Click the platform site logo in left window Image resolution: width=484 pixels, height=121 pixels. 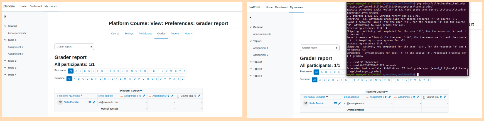(x=9, y=6)
